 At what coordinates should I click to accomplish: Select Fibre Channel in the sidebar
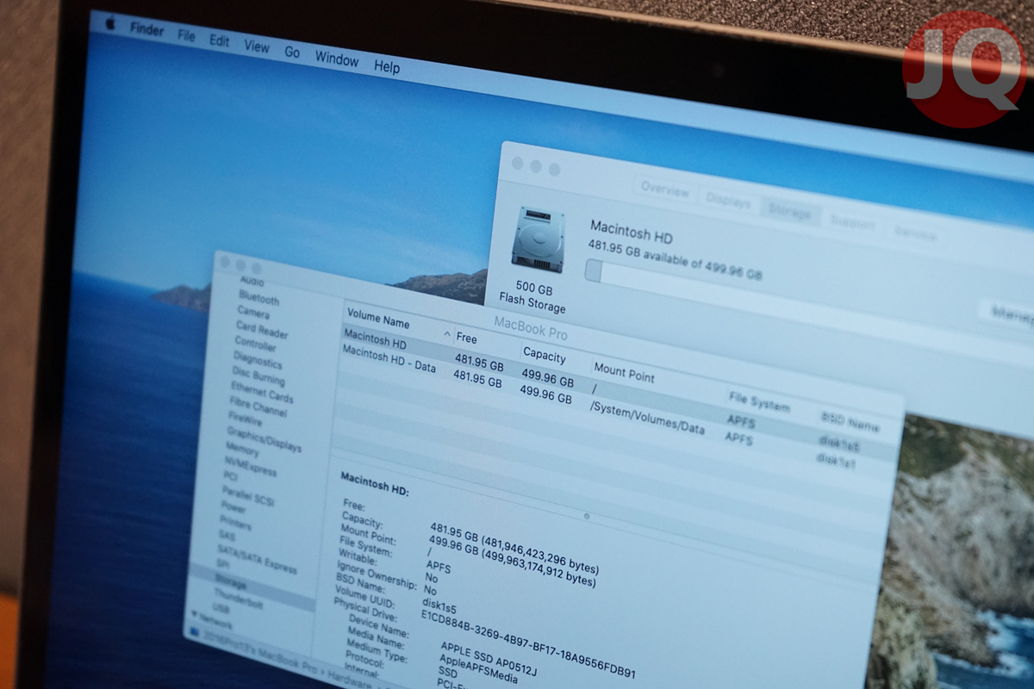click(258, 407)
